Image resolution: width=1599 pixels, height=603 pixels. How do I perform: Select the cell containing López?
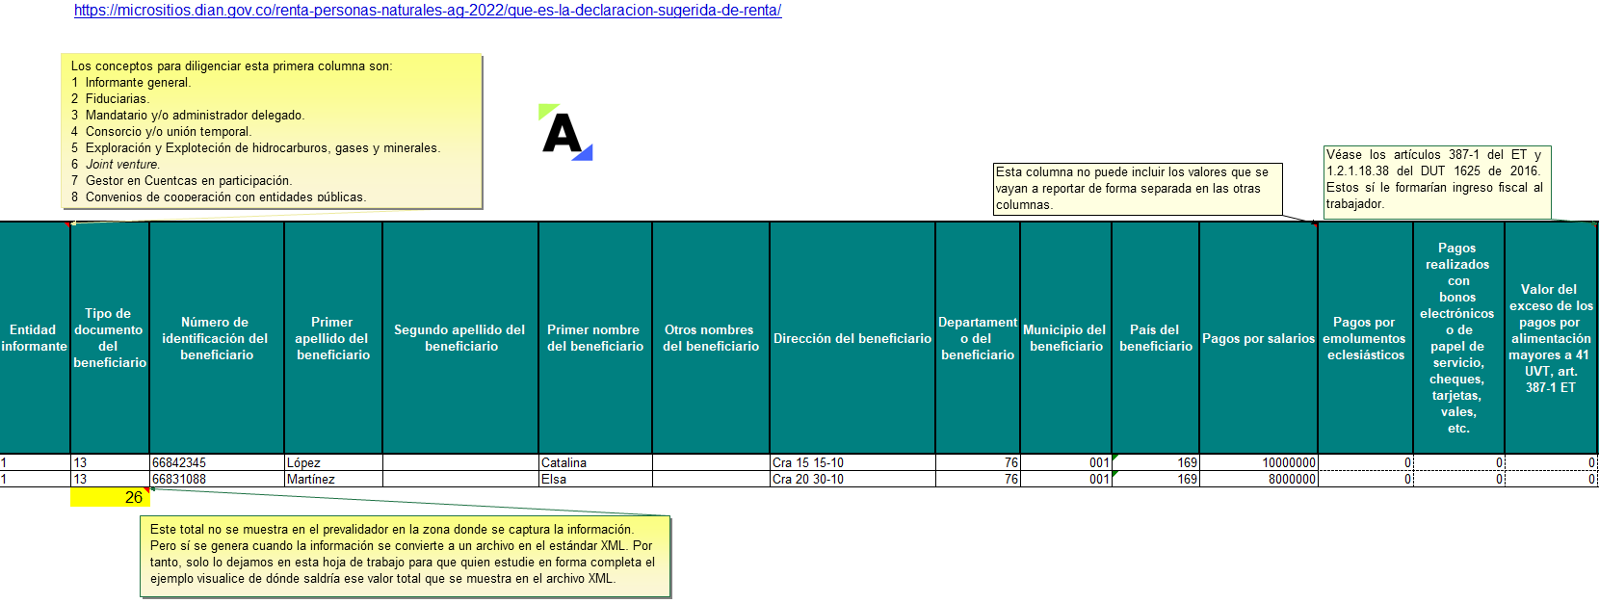[333, 462]
